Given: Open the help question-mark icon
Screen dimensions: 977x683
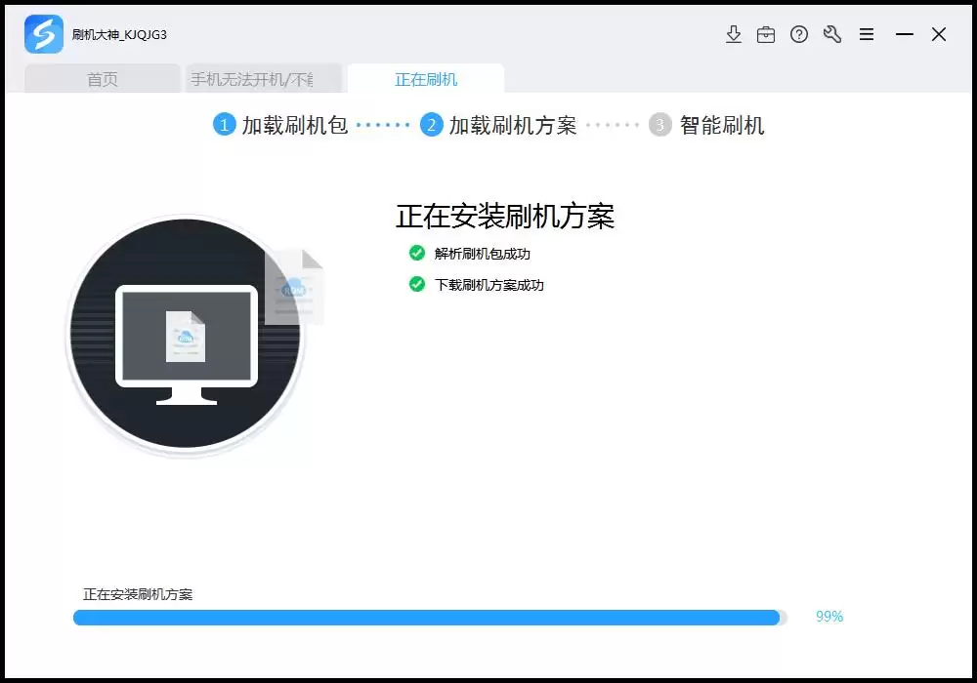Looking at the screenshot, I should pyautogui.click(x=800, y=33).
